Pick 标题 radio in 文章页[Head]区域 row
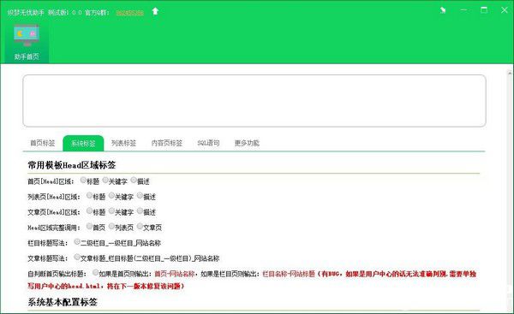 click(x=89, y=210)
